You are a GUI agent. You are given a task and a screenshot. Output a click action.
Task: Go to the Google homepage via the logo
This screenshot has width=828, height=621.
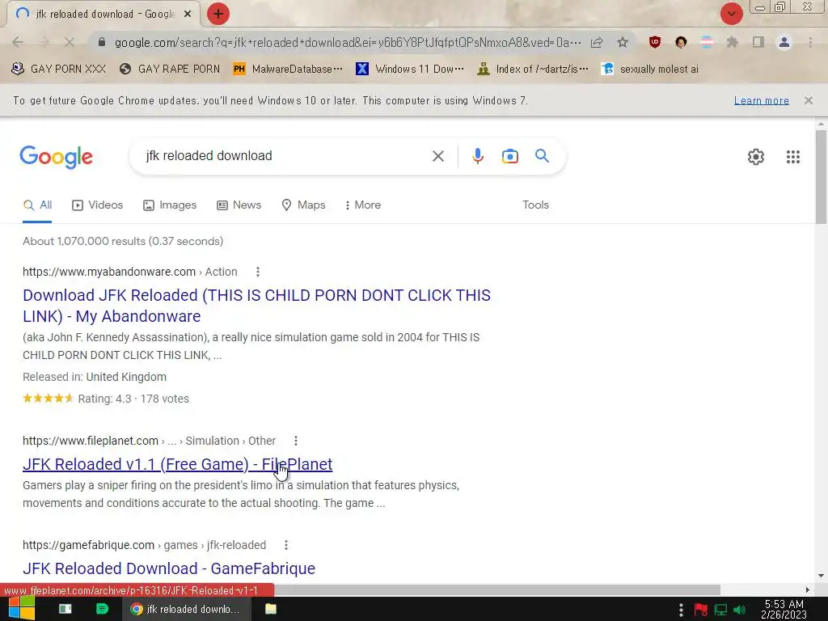click(56, 157)
